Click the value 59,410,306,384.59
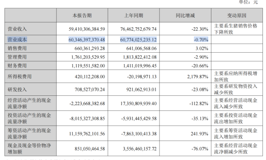The image size is (266, 160). pyautogui.click(x=87, y=29)
